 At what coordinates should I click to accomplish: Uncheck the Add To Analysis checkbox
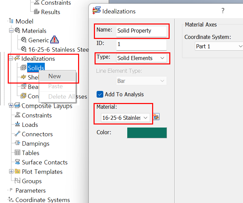coord(100,95)
